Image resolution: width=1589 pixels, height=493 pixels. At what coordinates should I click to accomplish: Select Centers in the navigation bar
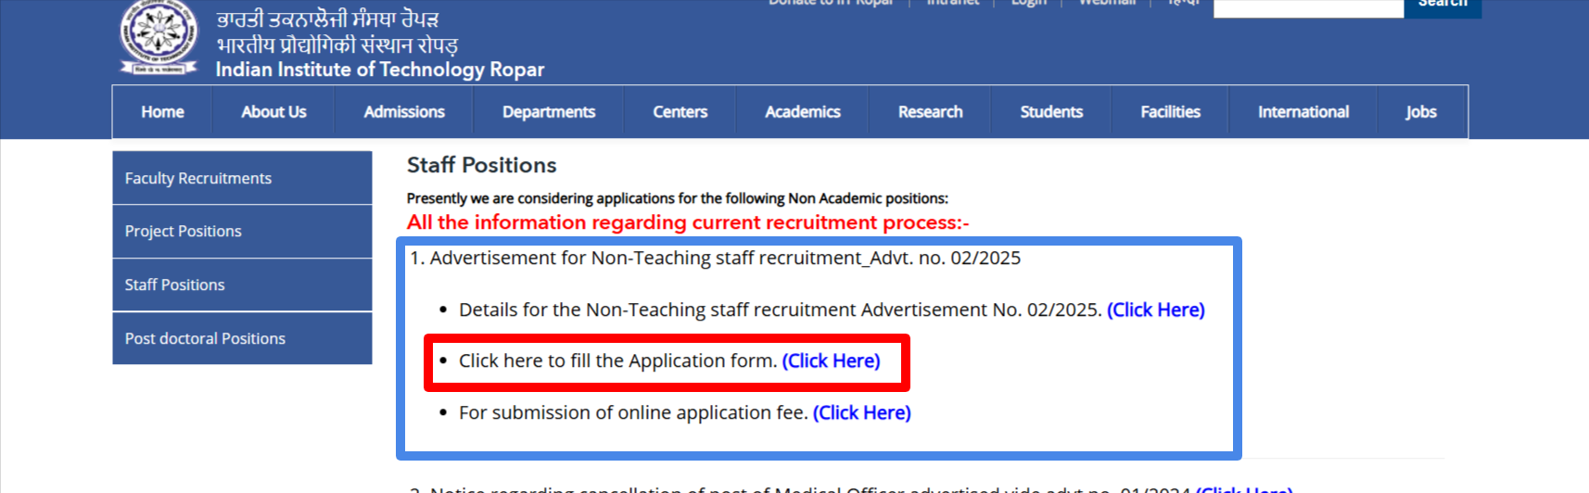click(x=680, y=112)
